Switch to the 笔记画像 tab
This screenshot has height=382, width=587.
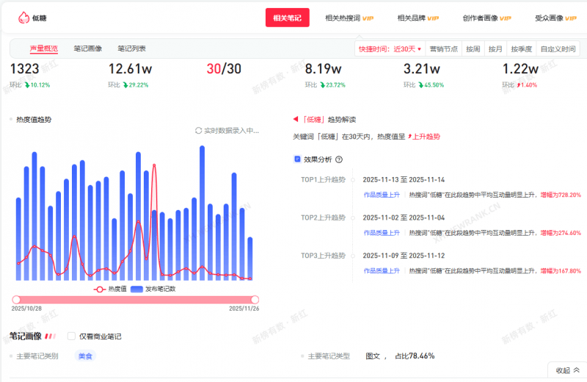point(88,48)
